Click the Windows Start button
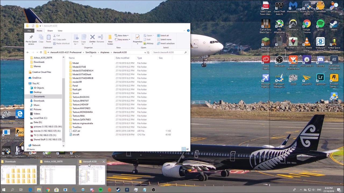The image size is (344, 193). 4,190
